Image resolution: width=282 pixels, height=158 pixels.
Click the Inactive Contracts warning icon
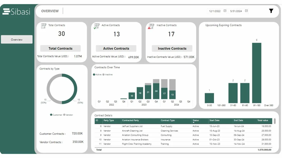coord(151,27)
